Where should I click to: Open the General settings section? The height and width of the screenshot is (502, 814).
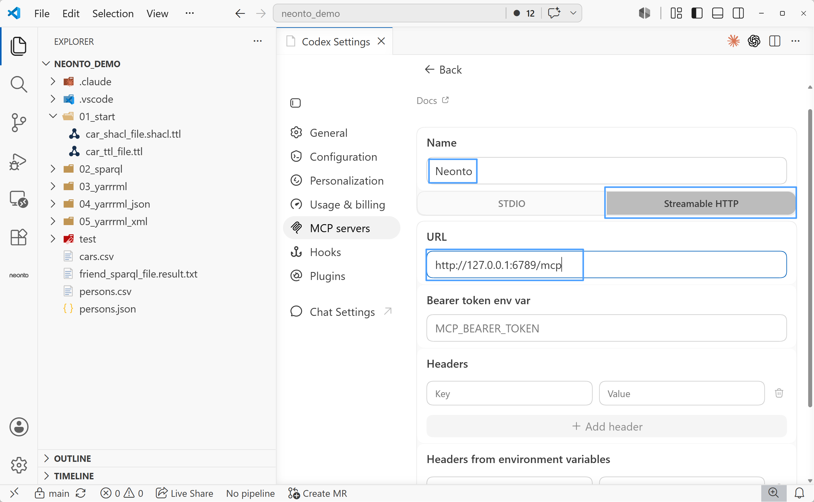tap(341, 133)
